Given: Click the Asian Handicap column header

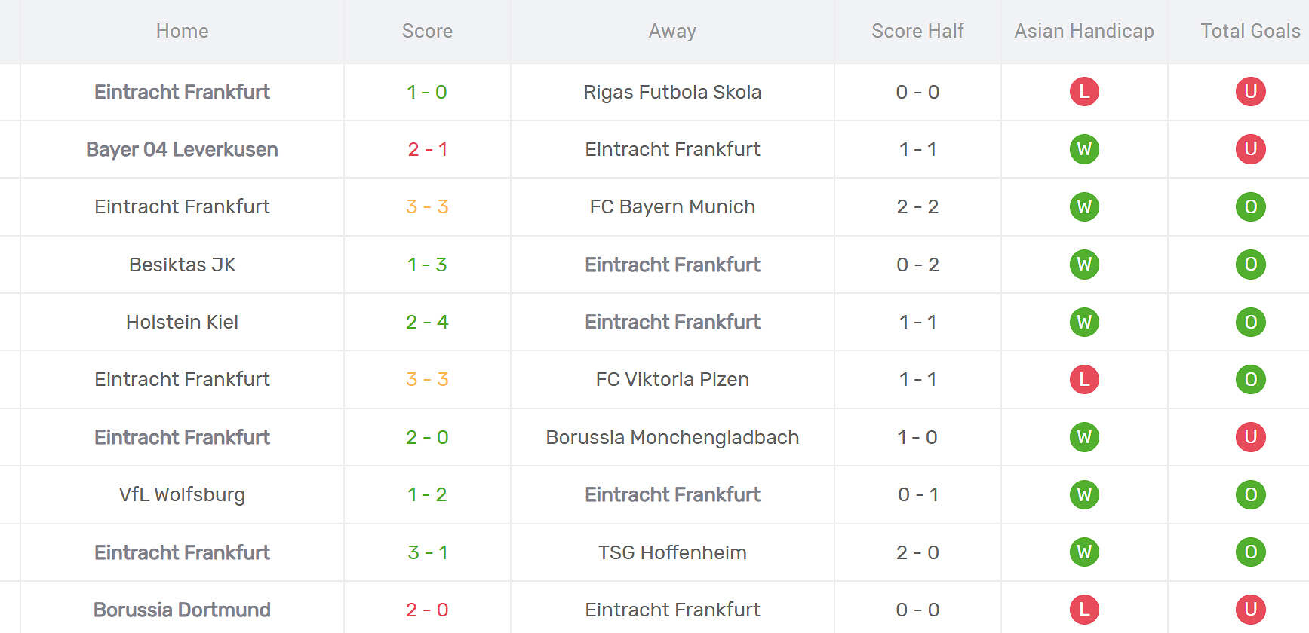Looking at the screenshot, I should pos(1084,31).
